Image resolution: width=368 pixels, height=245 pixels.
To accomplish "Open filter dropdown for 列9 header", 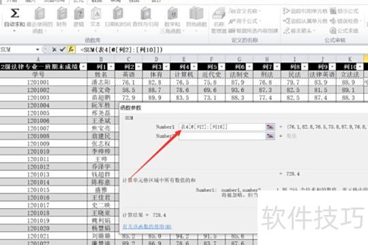I will pos(333,67).
